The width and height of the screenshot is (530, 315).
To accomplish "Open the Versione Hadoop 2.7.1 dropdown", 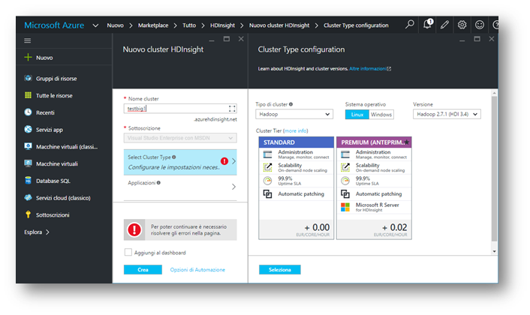I will 447,114.
